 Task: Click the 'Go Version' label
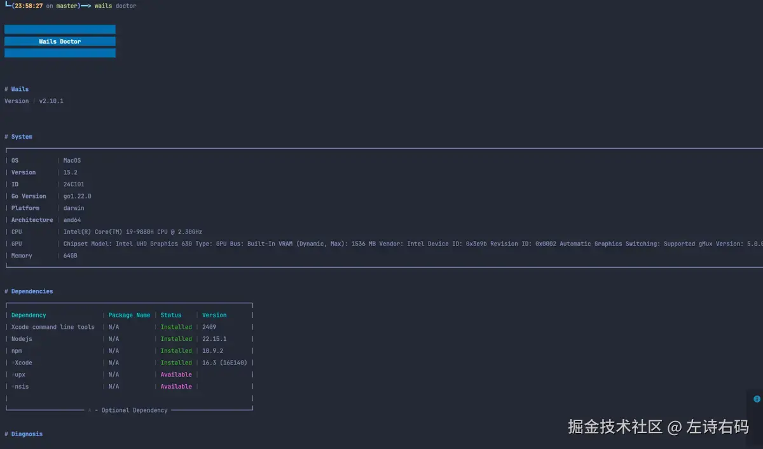(x=29, y=197)
